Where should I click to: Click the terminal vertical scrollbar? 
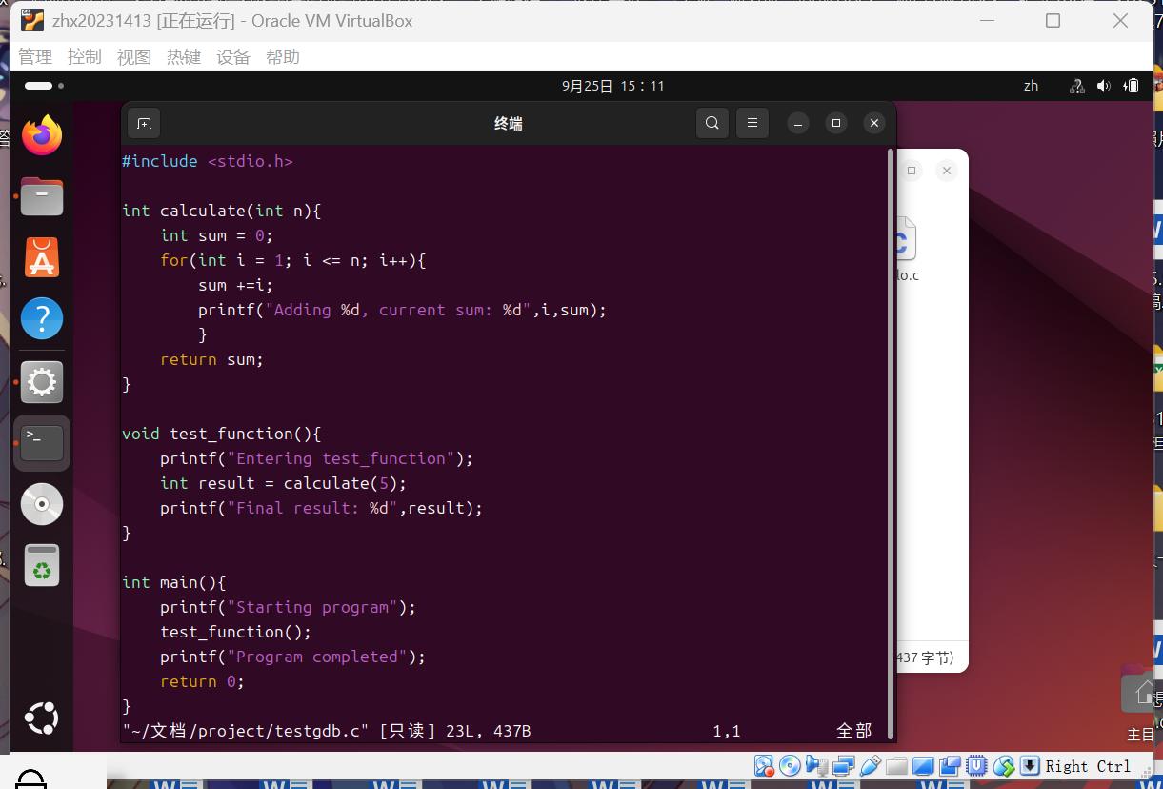click(x=891, y=443)
